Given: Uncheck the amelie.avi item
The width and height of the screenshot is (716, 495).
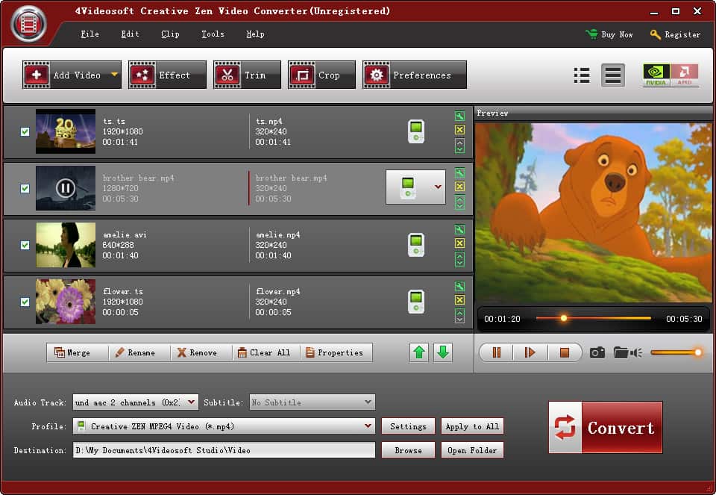Looking at the screenshot, I should tap(25, 244).
